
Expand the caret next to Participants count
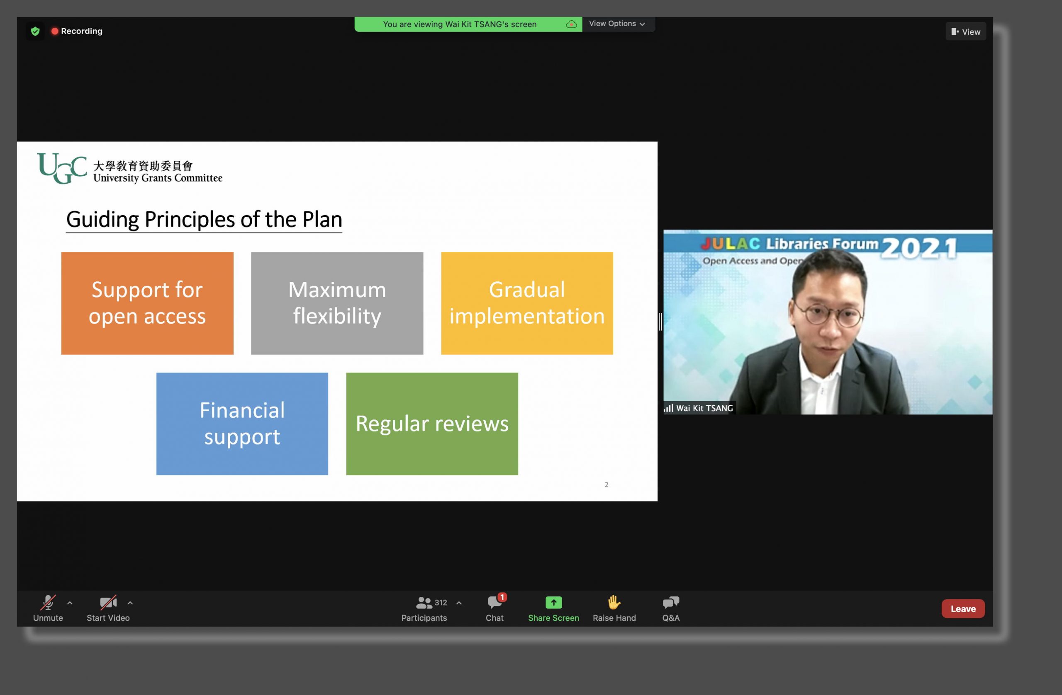pos(459,603)
